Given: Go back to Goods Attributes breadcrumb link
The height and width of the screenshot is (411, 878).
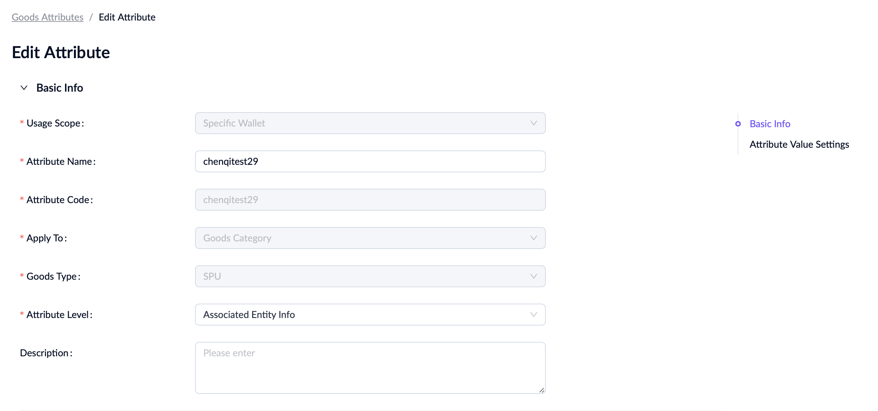Looking at the screenshot, I should click(48, 17).
